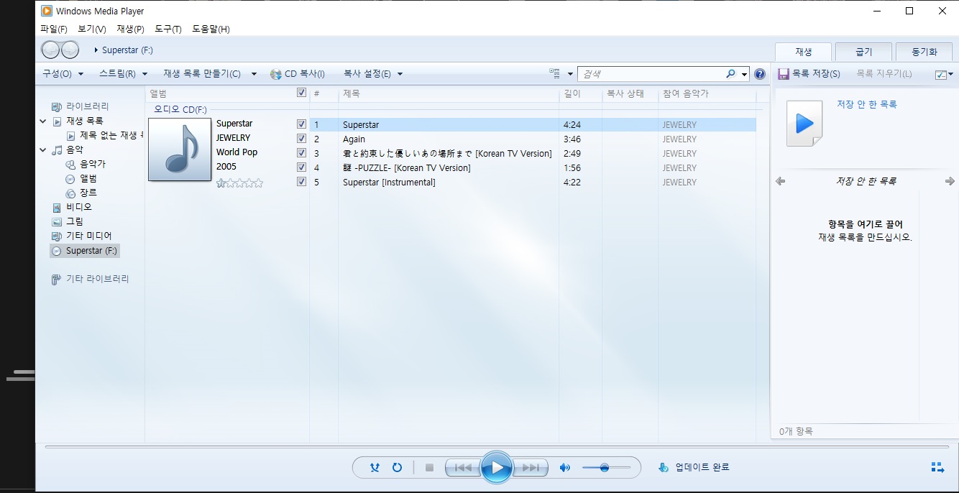Switch to 재생 tab

803,52
